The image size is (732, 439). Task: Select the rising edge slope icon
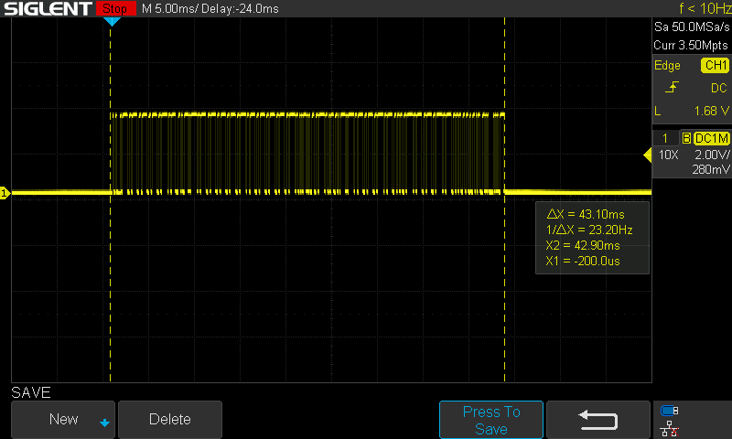(672, 88)
